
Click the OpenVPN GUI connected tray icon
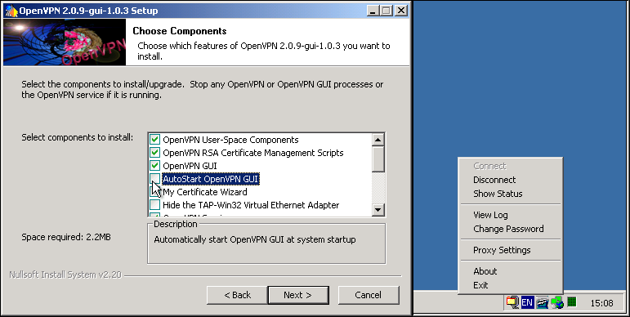(557, 302)
